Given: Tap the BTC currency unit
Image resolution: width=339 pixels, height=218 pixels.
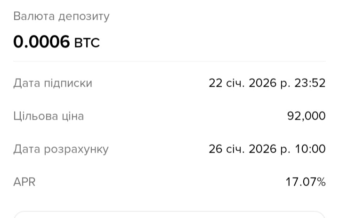Looking at the screenshot, I should (87, 43).
